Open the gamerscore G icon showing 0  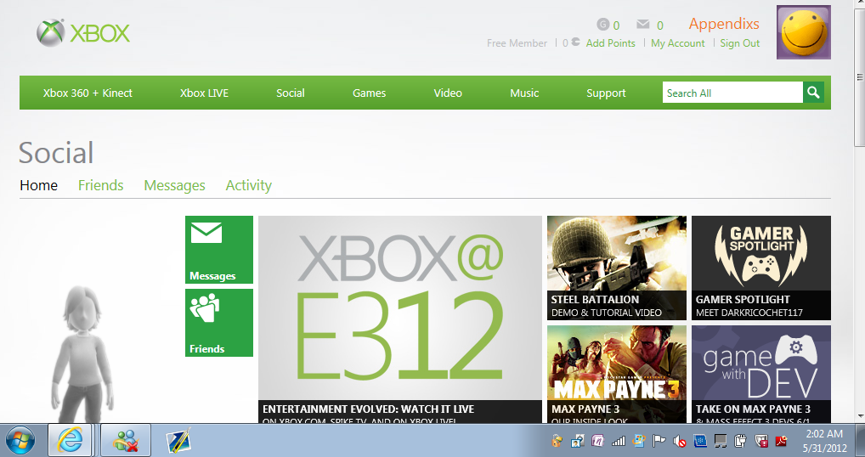tap(603, 25)
